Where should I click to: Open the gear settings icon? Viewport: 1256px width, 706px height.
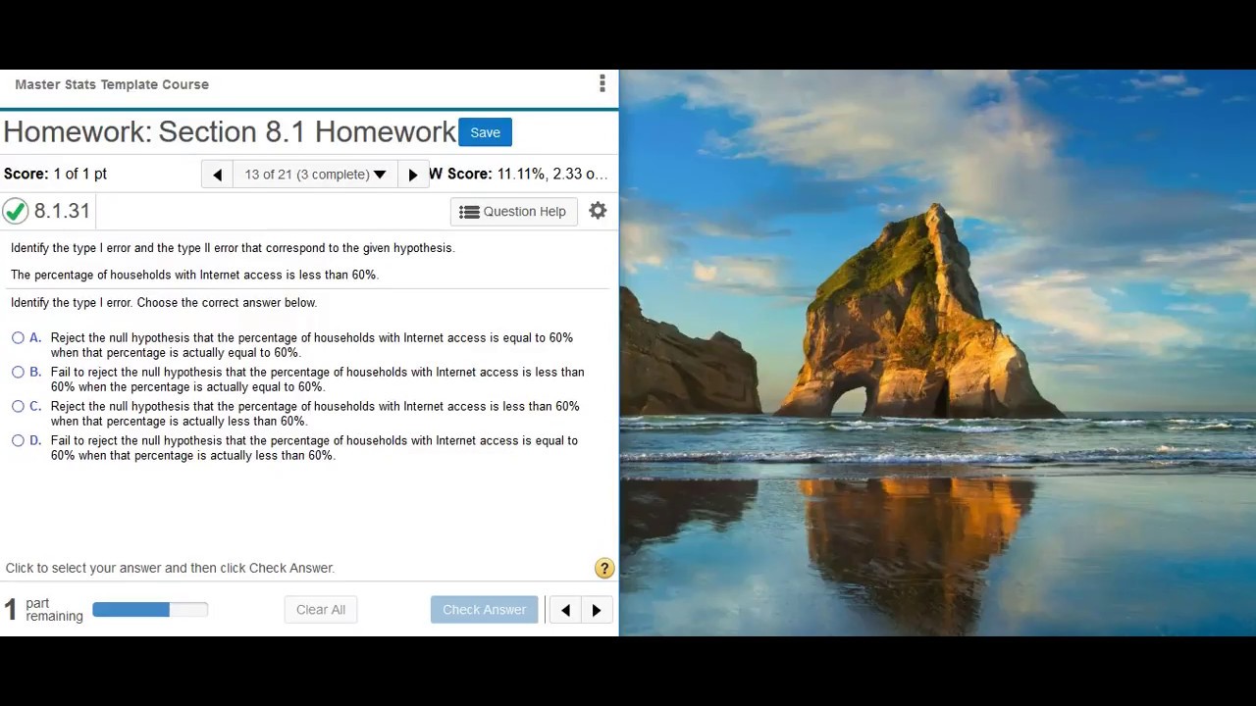click(x=598, y=211)
